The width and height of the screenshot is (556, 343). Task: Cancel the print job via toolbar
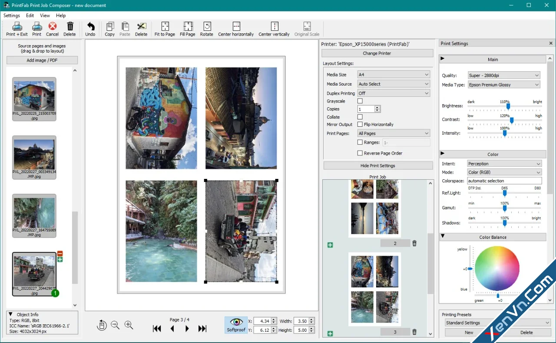[x=52, y=29]
